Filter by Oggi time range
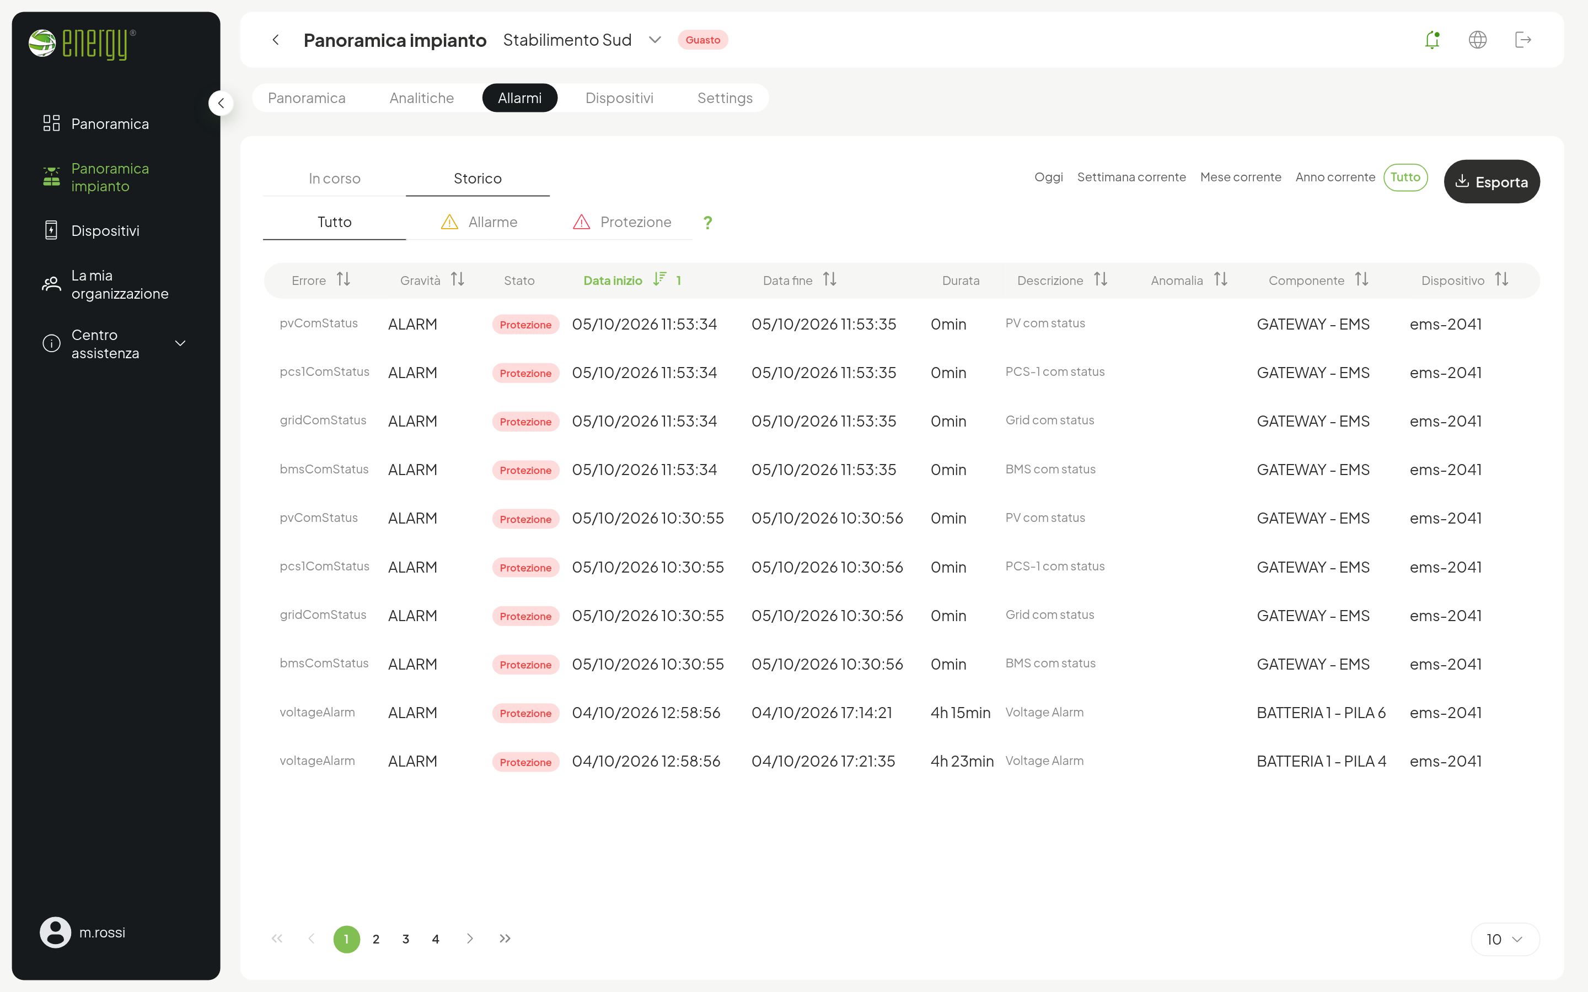Viewport: 1588px width, 992px height. coord(1048,177)
